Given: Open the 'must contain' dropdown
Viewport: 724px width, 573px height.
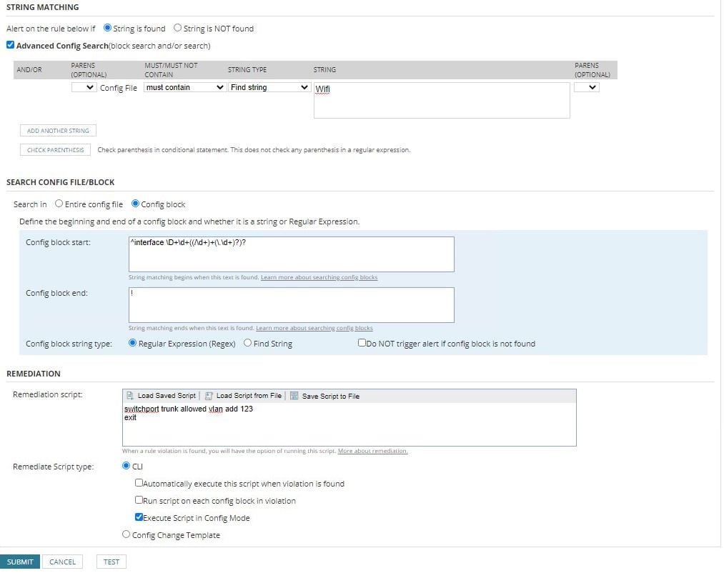Looking at the screenshot, I should 184,87.
